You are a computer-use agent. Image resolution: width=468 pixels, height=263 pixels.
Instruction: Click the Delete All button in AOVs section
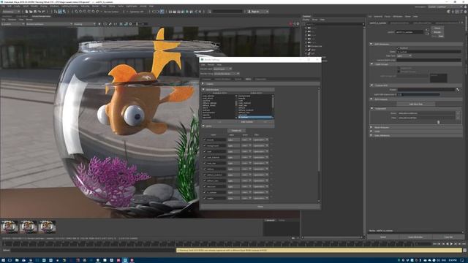[236, 131]
